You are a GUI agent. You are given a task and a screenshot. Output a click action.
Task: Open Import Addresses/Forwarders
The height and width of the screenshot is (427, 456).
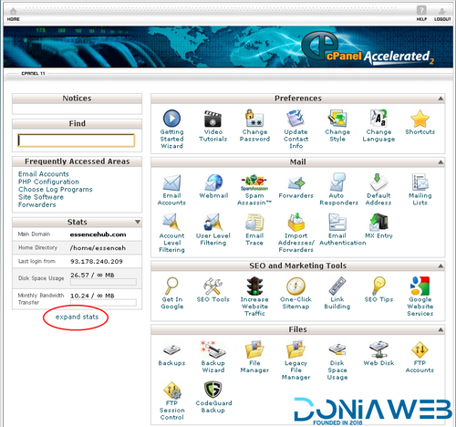pos(295,233)
